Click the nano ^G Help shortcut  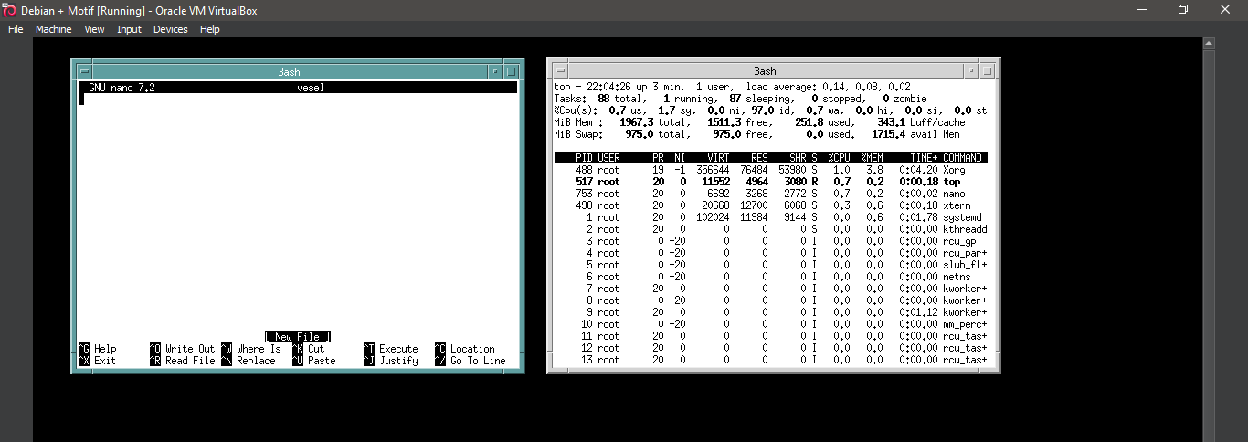[98, 349]
